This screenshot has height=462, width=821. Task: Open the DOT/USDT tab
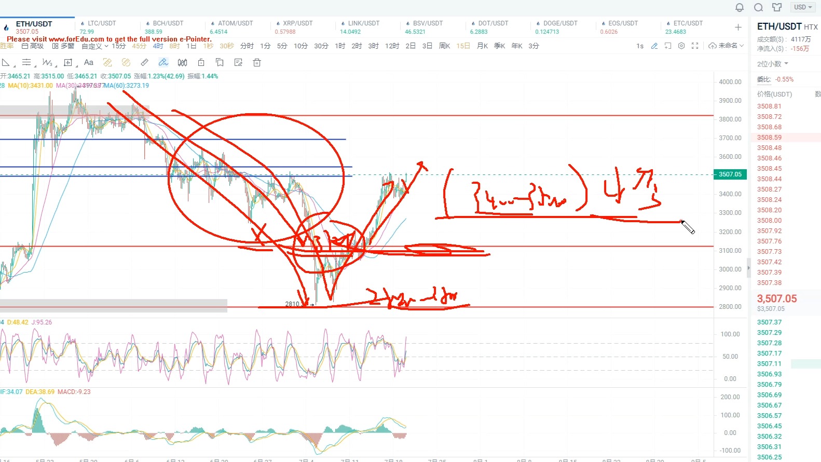[x=493, y=23]
